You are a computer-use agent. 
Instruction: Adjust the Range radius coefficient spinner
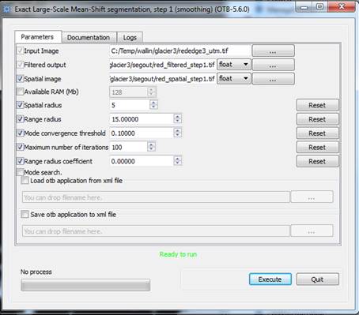pos(178,161)
